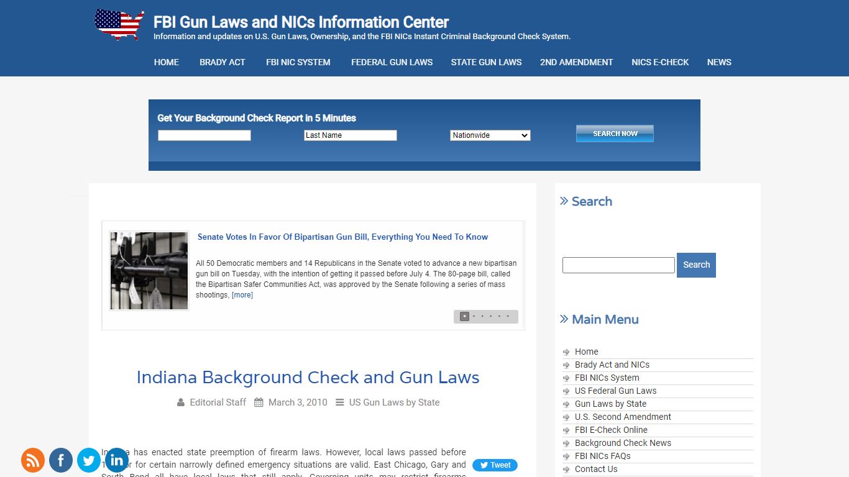Screen dimensions: 849x477
Task: Click the arrow bullet next to U.S. Second Amendment
Action: point(566,417)
